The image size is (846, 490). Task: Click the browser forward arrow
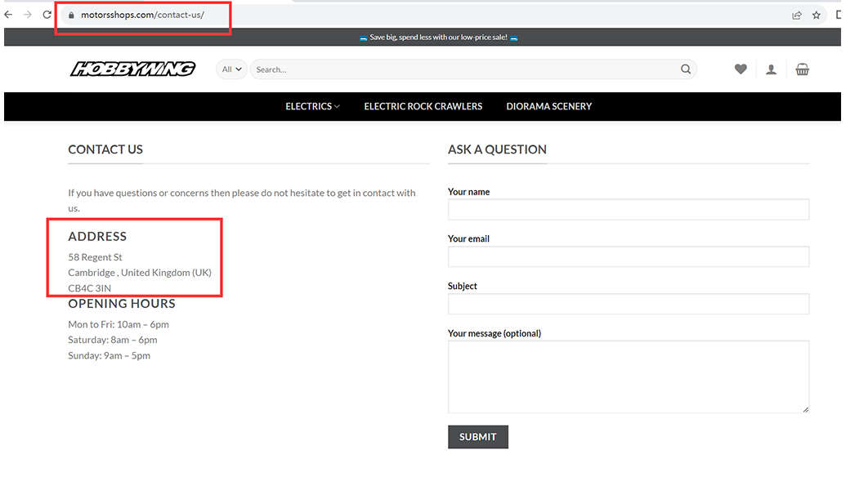[x=28, y=15]
